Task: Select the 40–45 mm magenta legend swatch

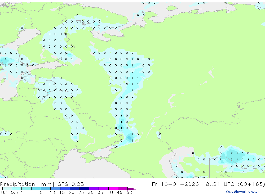Action: (x=113, y=189)
